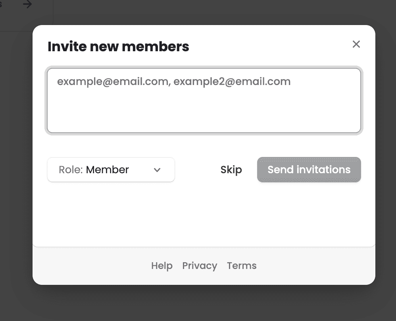The height and width of the screenshot is (321, 396).
Task: Click the Send invitations button
Action: (309, 170)
